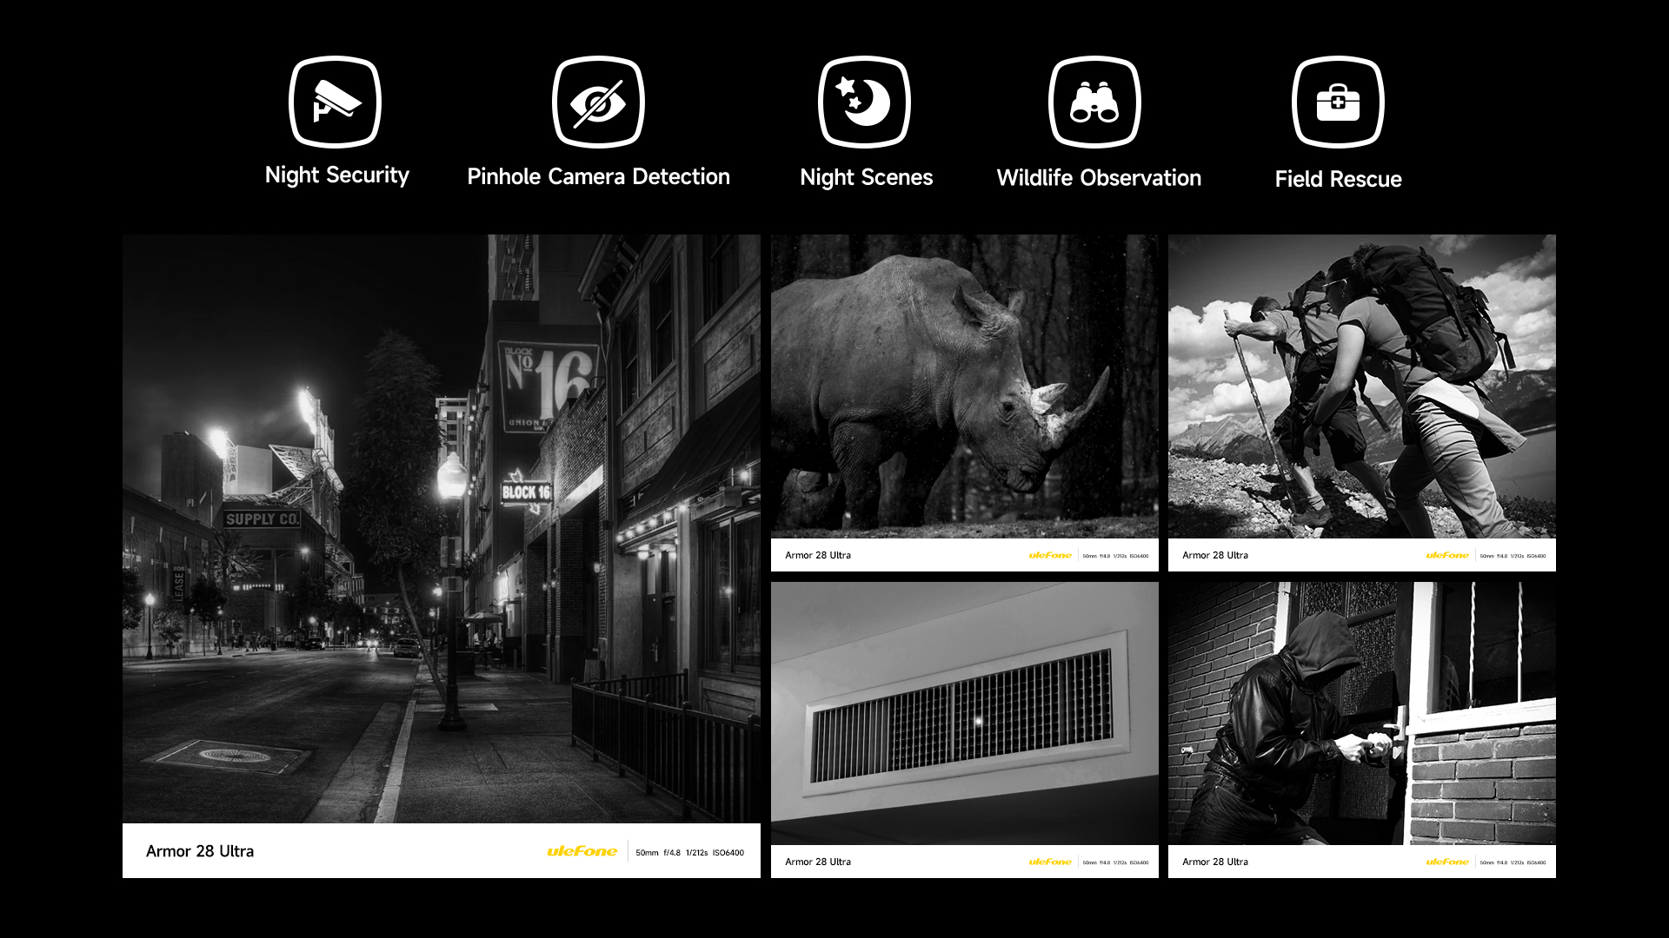Click camera settings text under street photo
The width and height of the screenshot is (1669, 938).
pos(689,853)
